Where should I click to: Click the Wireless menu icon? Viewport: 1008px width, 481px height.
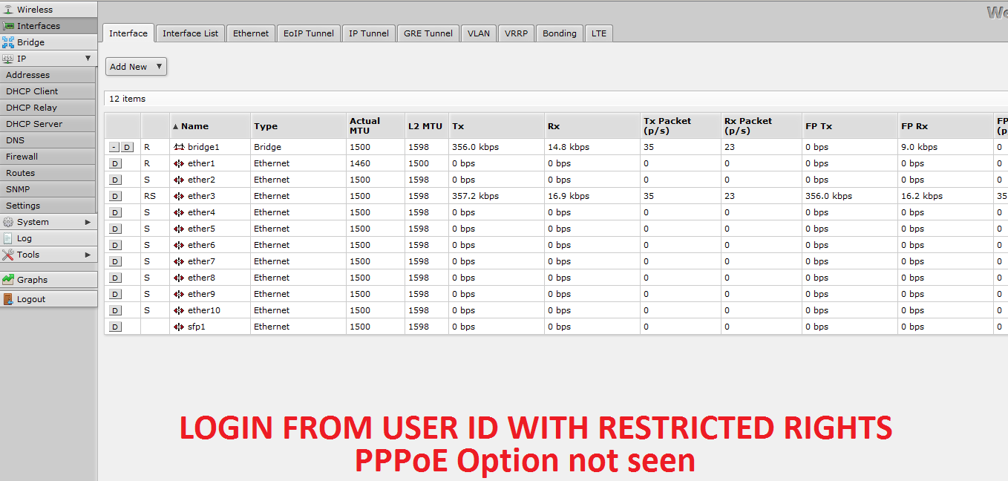[x=8, y=10]
